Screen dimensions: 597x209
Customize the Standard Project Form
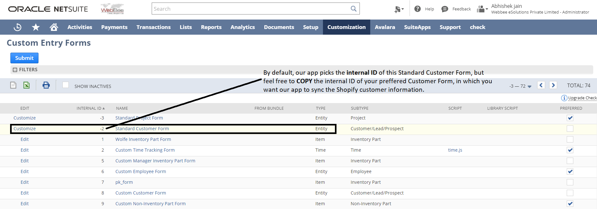tap(25, 118)
